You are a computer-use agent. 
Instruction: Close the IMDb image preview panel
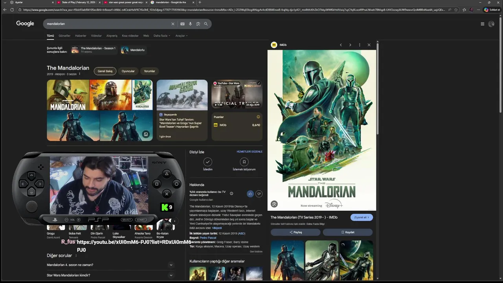click(x=369, y=45)
